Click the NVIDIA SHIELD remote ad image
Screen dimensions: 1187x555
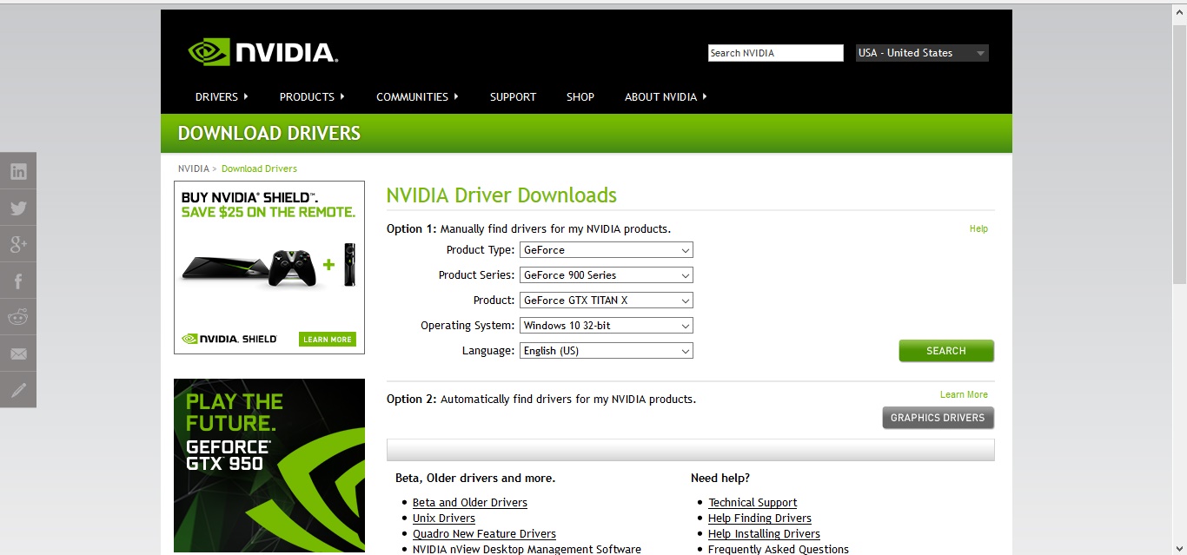(269, 268)
